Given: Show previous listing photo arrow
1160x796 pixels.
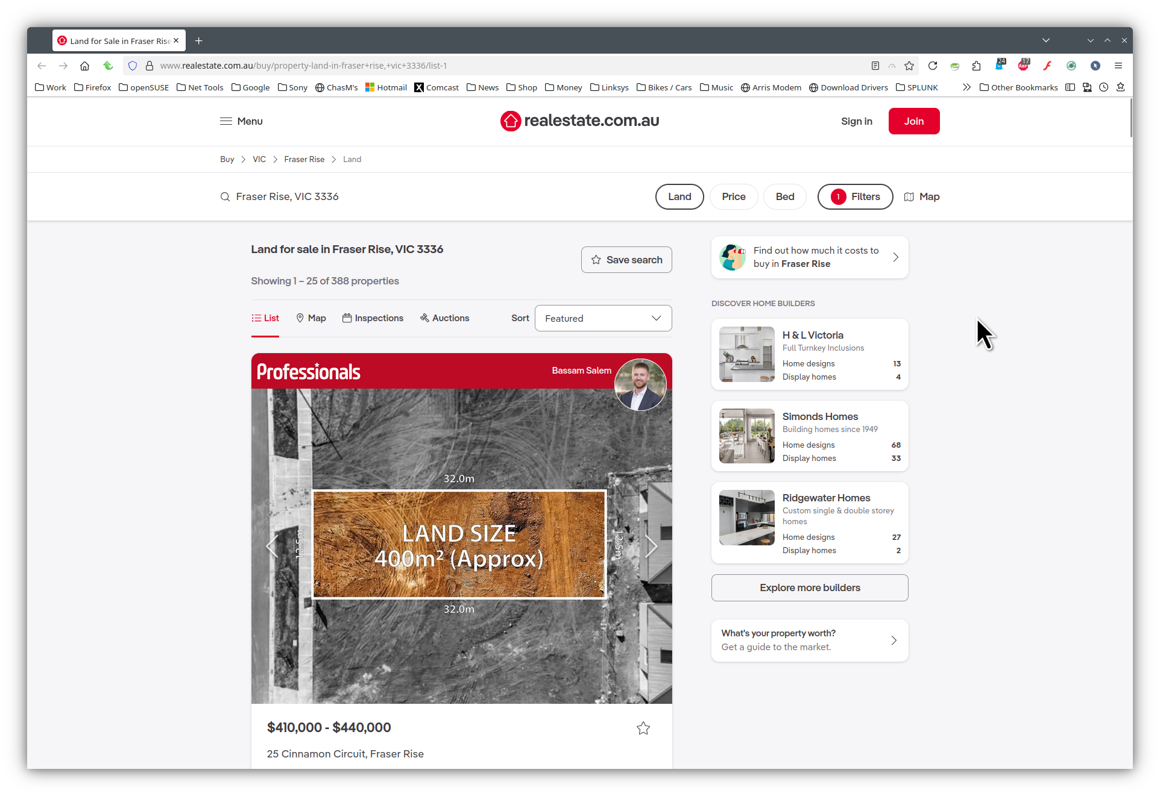Looking at the screenshot, I should tap(272, 547).
